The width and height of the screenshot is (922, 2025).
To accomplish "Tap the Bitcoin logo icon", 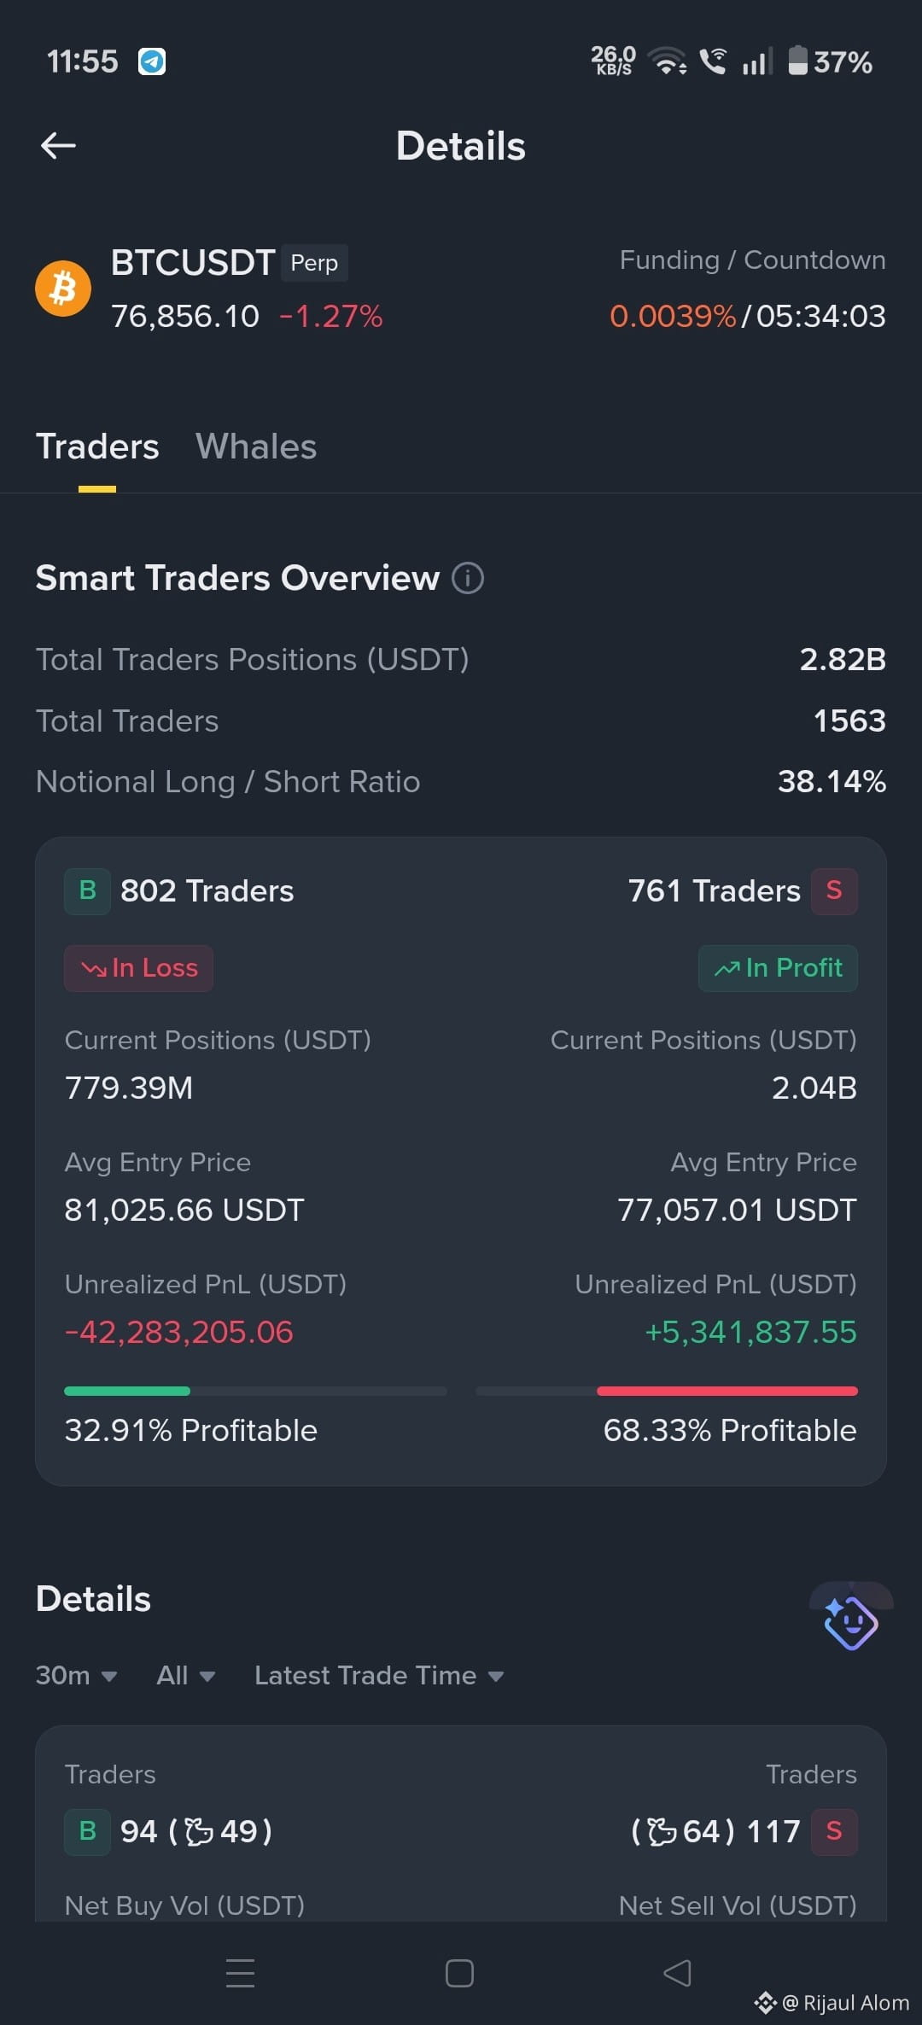I will pyautogui.click(x=63, y=289).
